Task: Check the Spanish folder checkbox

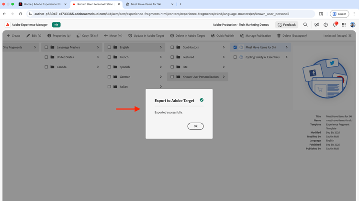Action: pos(109,67)
